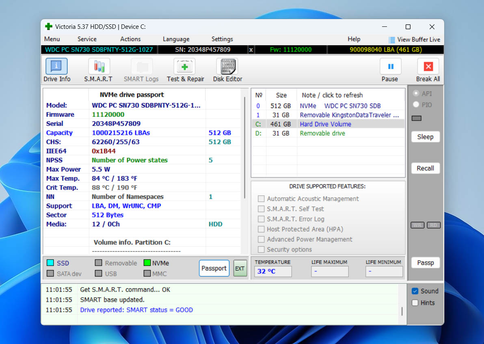Screen dimensions: 484x344
Task: Open the Menu menu
Action: (x=52, y=39)
